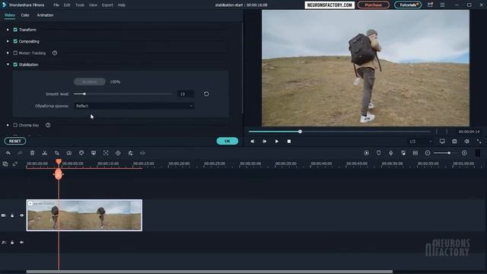Enter fullscreen preview mode
487x274 pixels.
click(479, 142)
